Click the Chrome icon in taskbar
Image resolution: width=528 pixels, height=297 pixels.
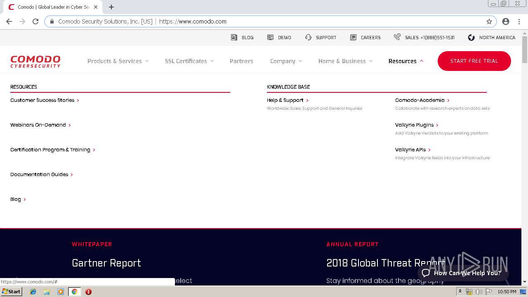click(x=75, y=292)
